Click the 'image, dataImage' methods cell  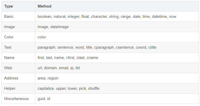53,27
